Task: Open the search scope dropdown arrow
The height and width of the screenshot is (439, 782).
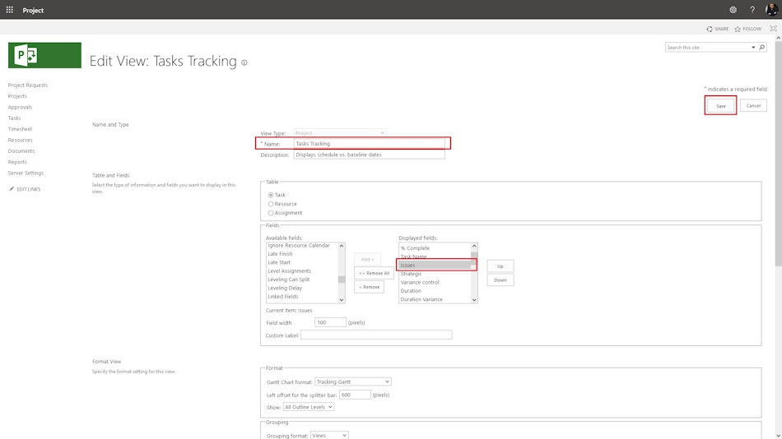Action: point(753,48)
